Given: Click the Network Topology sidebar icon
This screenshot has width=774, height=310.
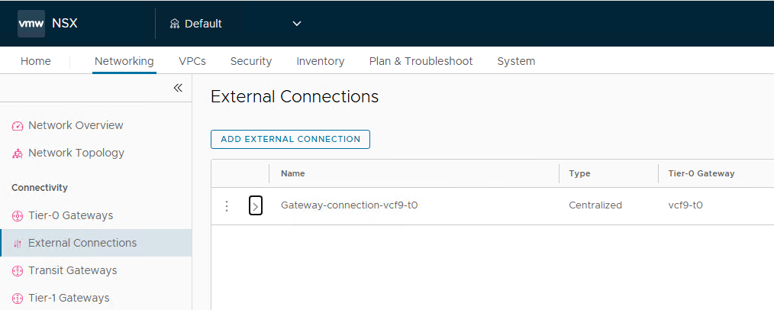Looking at the screenshot, I should 18,153.
